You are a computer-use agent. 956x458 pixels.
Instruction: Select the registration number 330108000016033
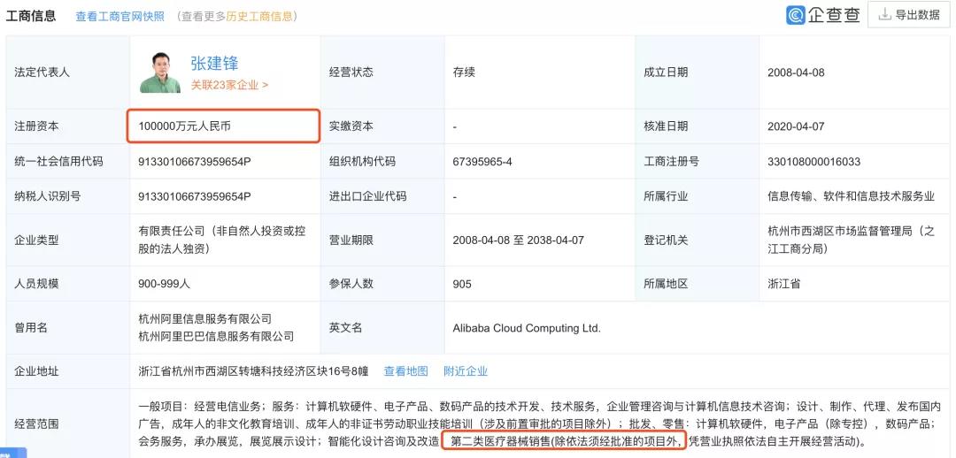[x=814, y=162]
